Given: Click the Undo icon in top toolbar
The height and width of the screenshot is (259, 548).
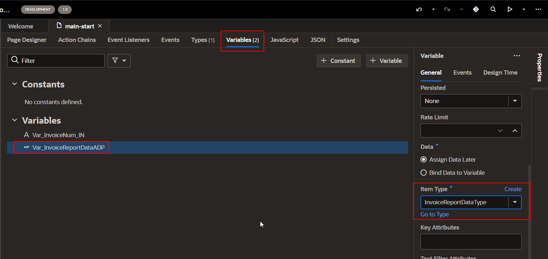Looking at the screenshot, I should (x=419, y=10).
